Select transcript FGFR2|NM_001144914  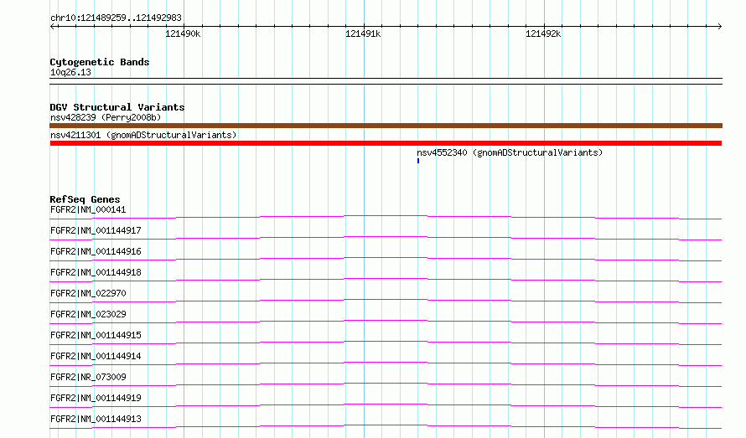(x=96, y=356)
